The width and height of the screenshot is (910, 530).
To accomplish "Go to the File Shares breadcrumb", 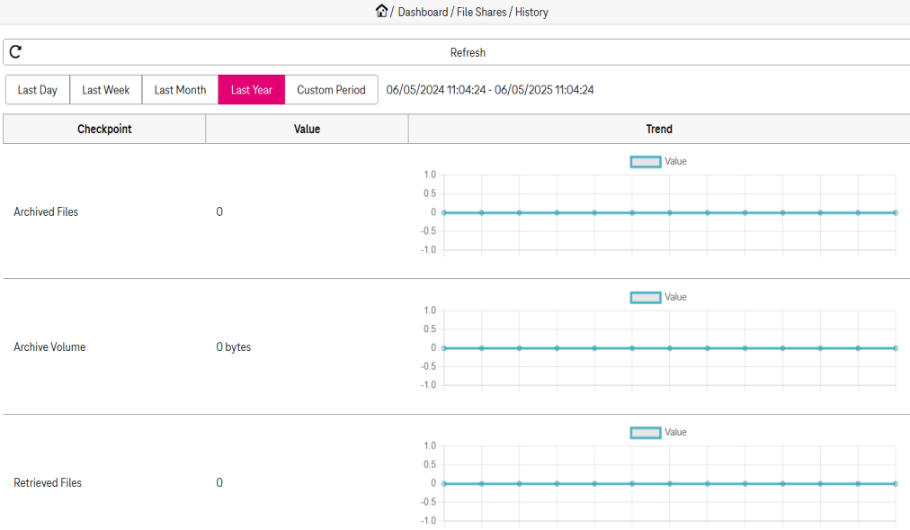I will coord(481,13).
